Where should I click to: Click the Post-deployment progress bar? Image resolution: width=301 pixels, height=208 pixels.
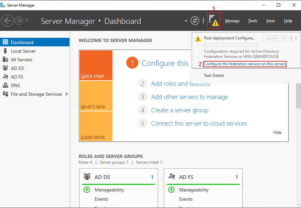point(230,45)
